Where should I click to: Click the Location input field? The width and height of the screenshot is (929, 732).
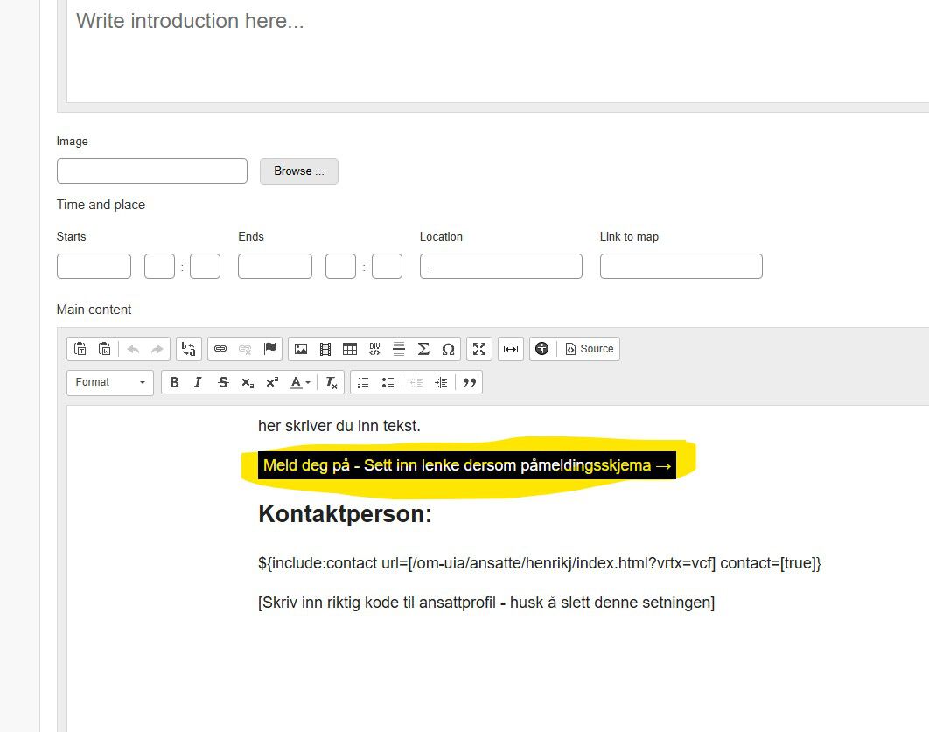[x=501, y=267]
